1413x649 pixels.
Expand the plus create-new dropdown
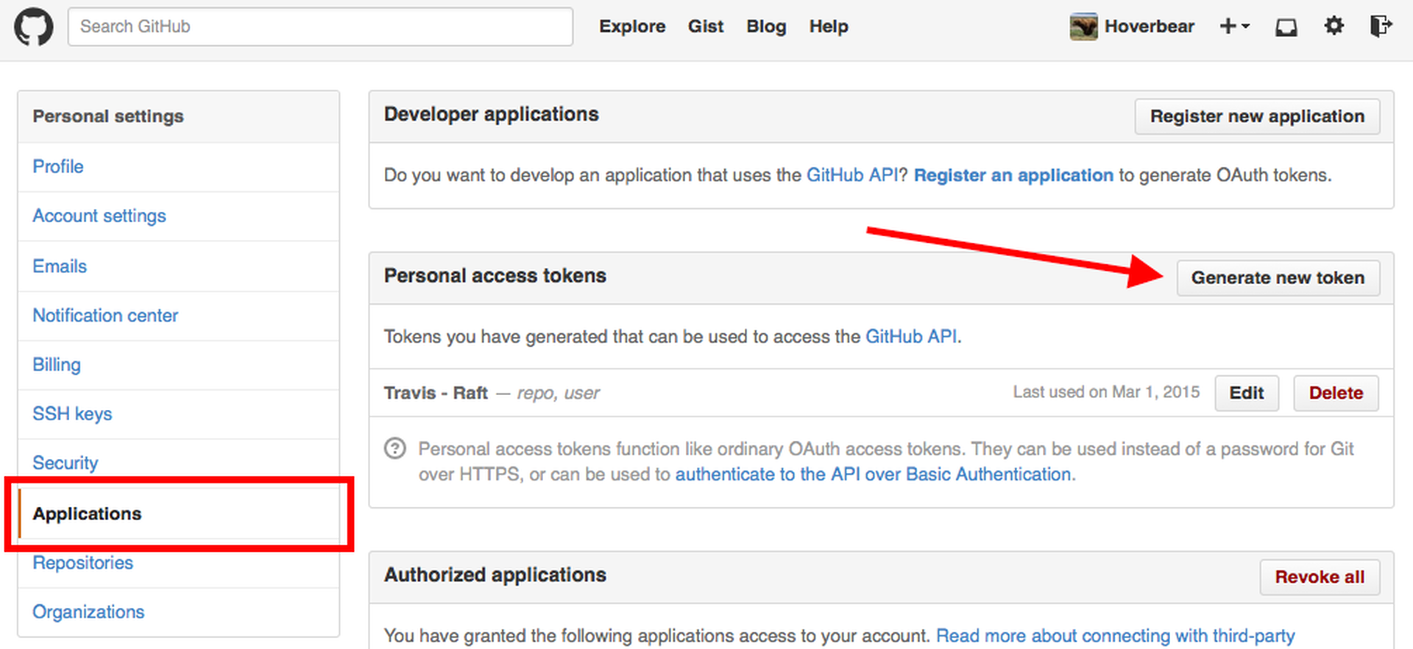click(1234, 26)
